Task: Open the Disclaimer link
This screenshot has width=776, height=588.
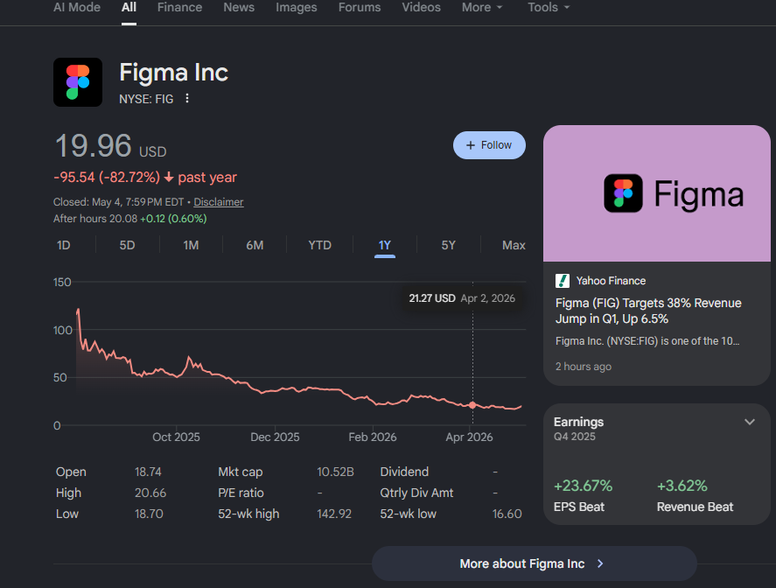Action: tap(218, 202)
